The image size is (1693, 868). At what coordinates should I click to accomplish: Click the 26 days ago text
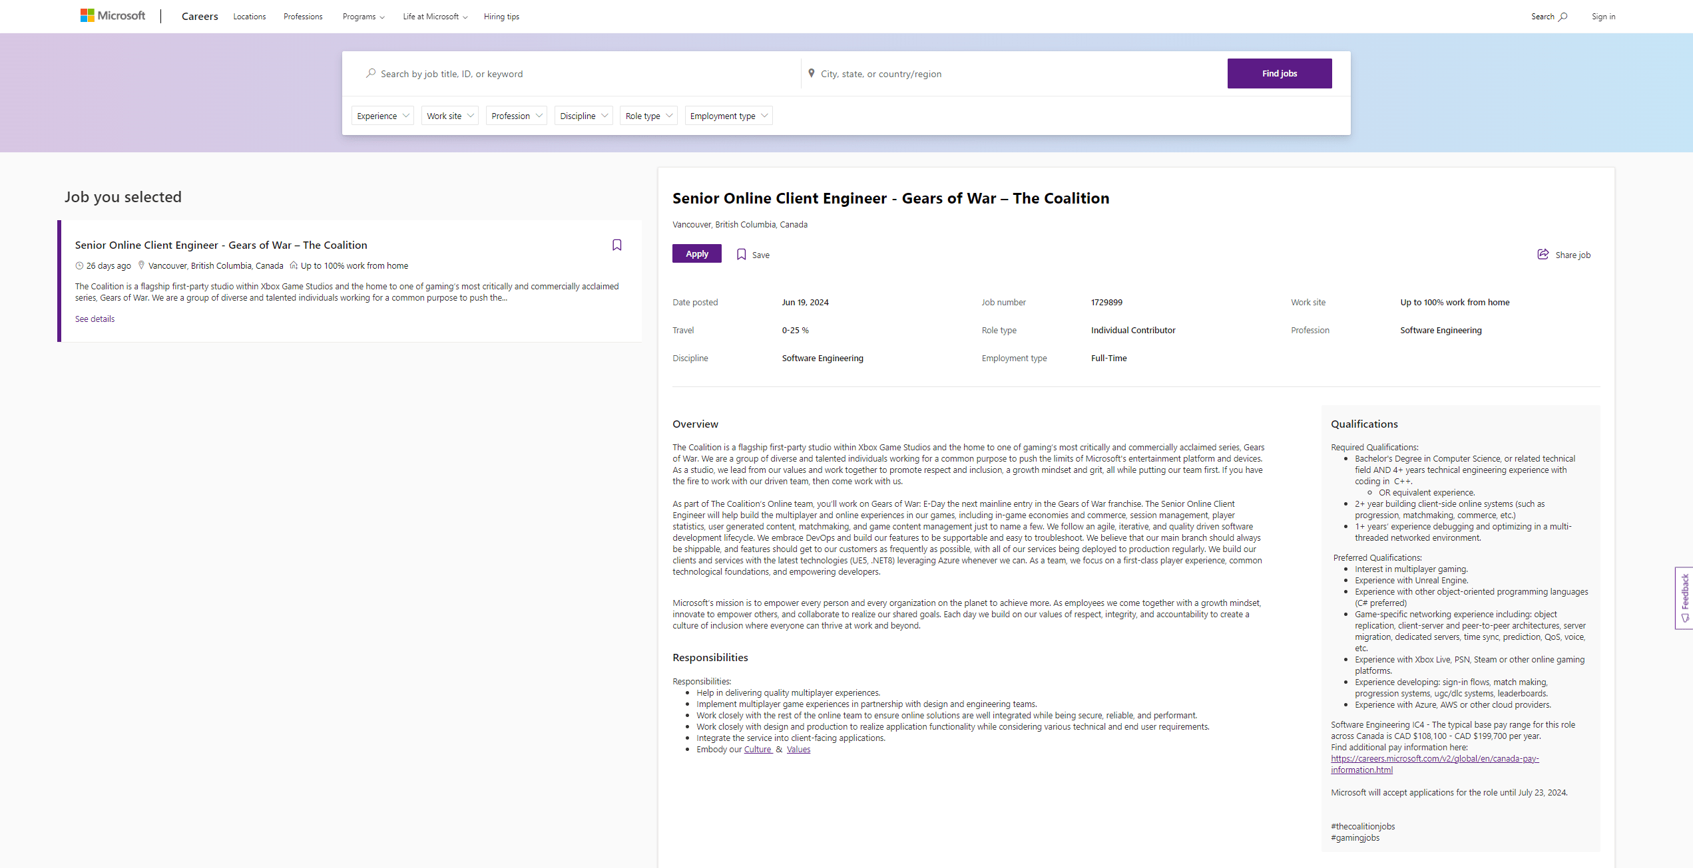109,266
